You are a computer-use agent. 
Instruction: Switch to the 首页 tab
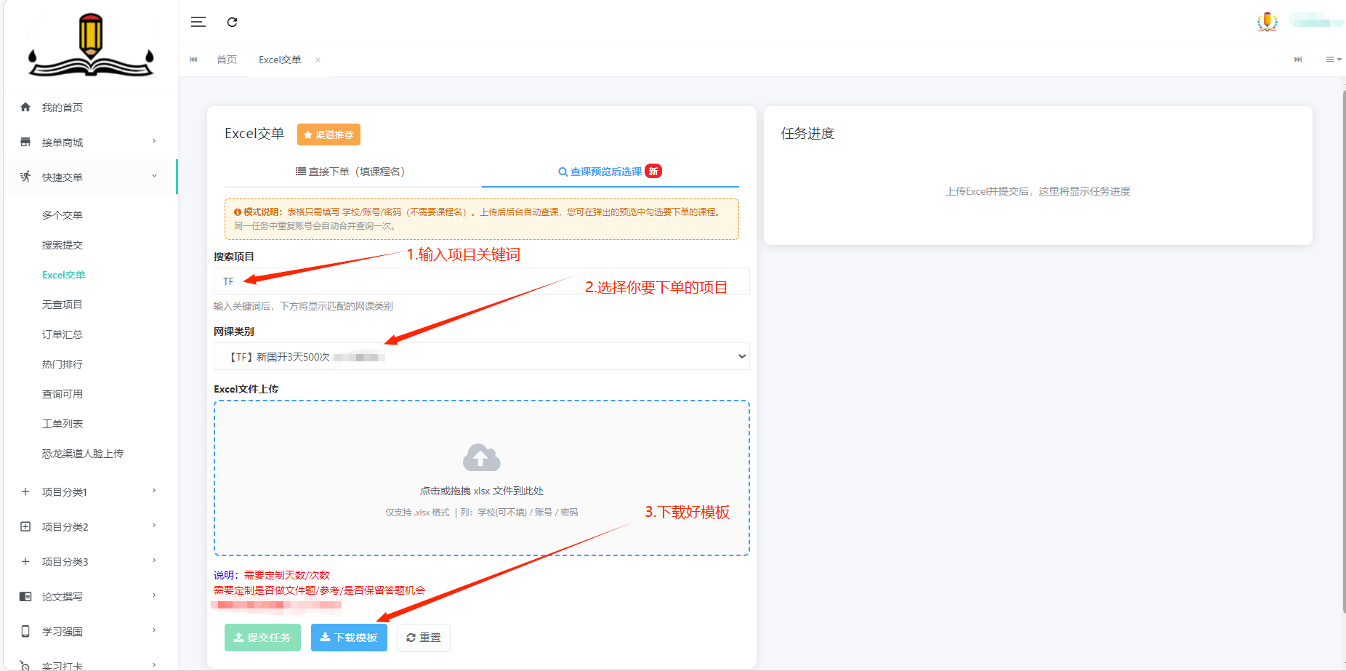pyautogui.click(x=227, y=60)
